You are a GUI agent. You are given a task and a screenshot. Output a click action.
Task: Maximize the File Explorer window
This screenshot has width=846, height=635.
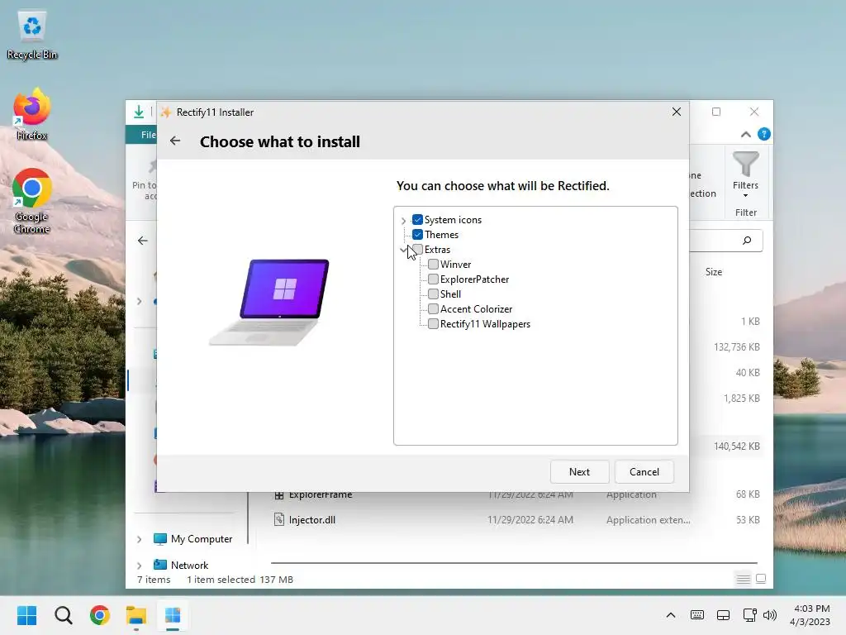pos(716,112)
